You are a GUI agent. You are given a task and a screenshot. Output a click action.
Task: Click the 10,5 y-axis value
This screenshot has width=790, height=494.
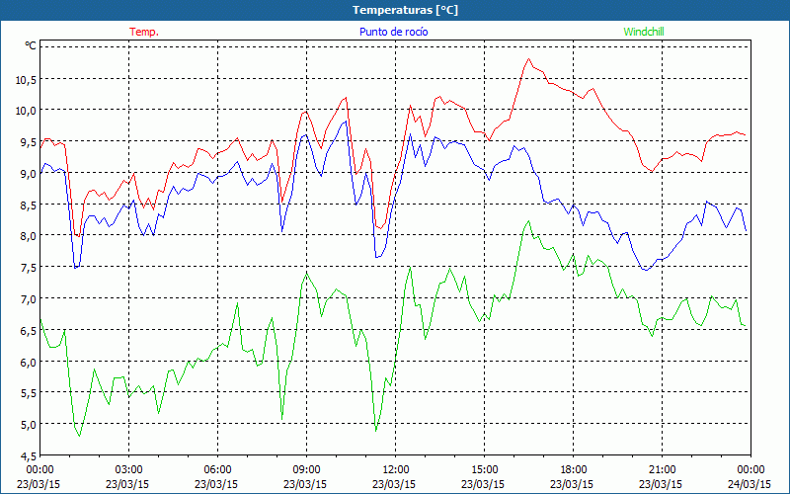pos(26,80)
